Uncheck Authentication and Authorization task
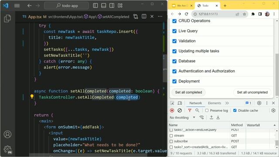The width and height of the screenshot is (279, 157). tap(174, 72)
